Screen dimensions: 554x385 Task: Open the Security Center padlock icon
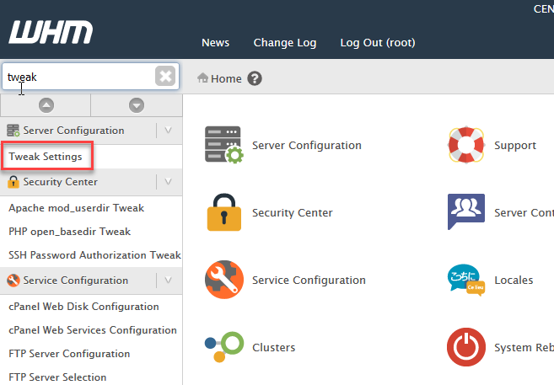coord(223,212)
